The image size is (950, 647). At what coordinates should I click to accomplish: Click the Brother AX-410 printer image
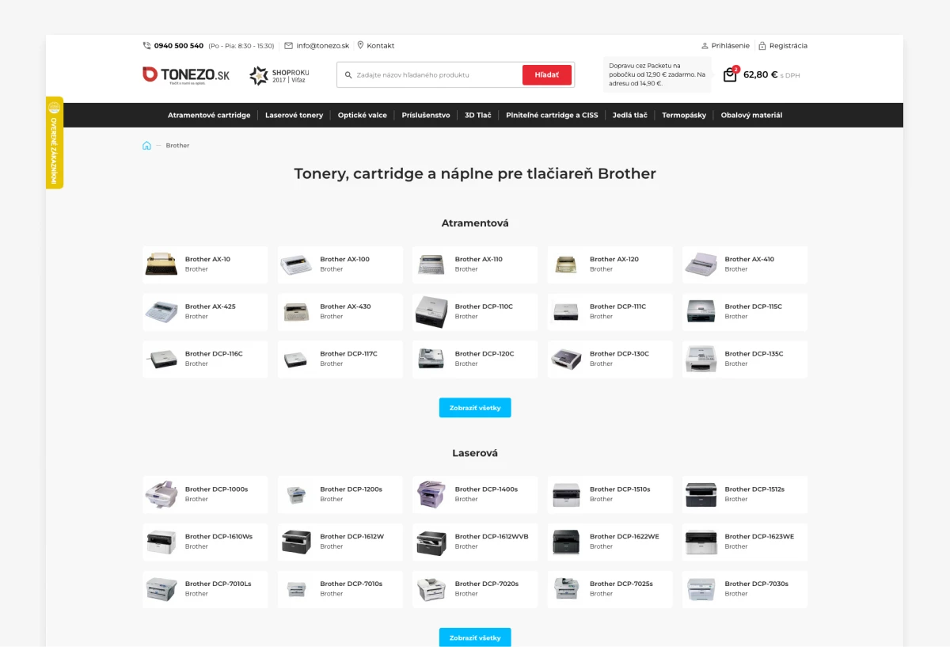[701, 265]
